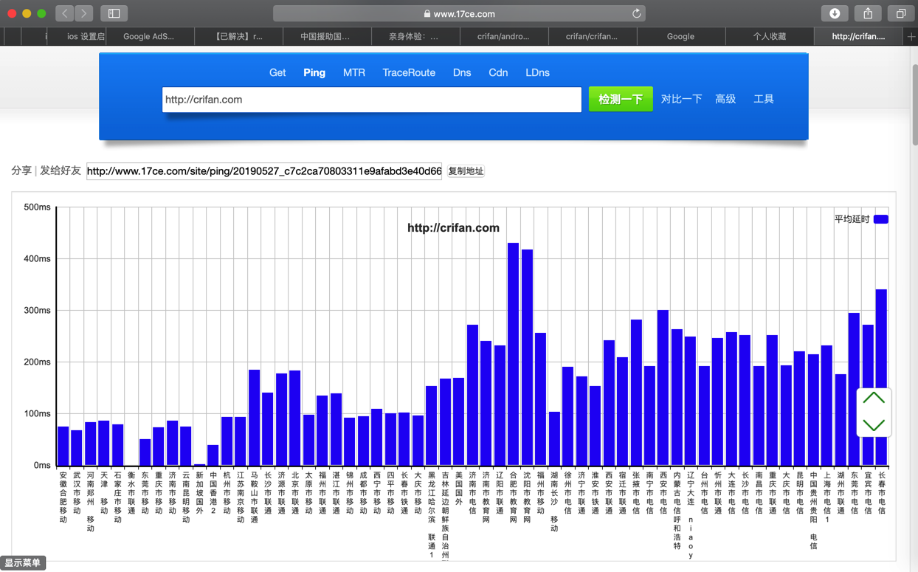Click the 显示菜单 button

23,563
